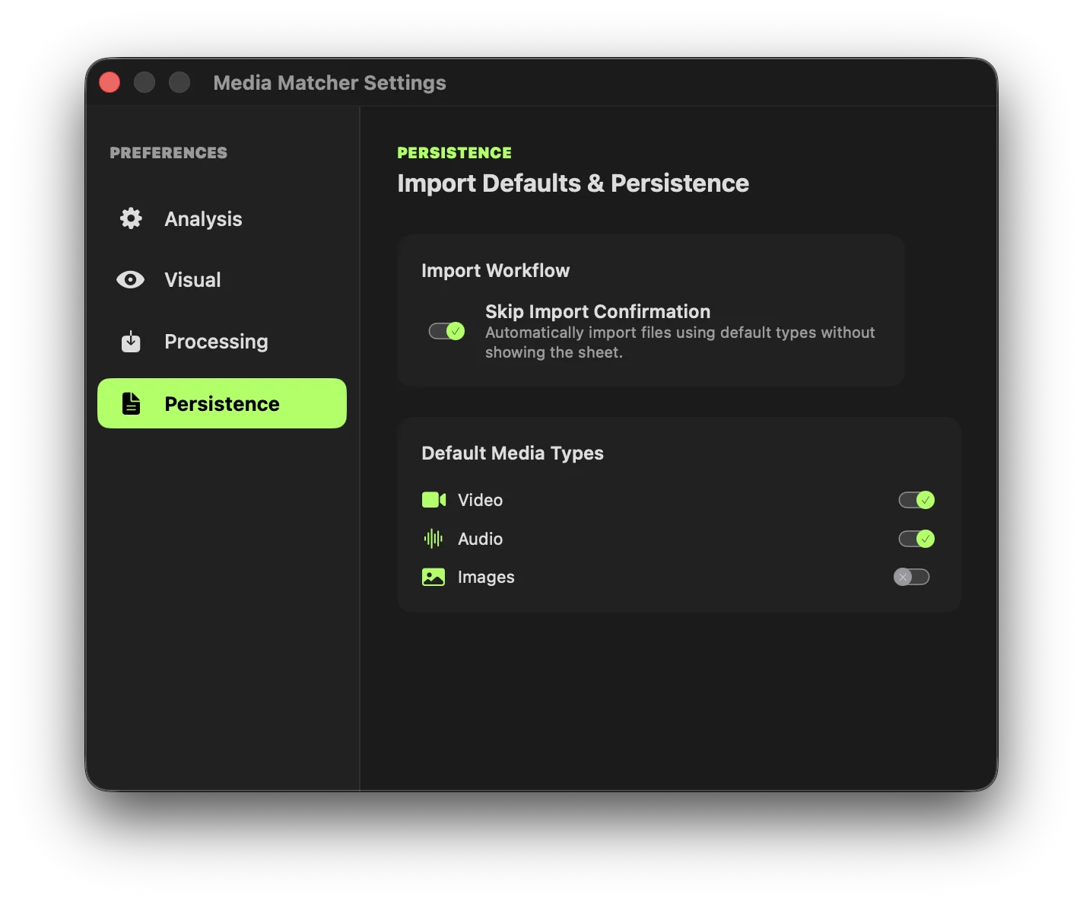
Task: Click the Skip Import Confirmation label
Action: point(598,311)
